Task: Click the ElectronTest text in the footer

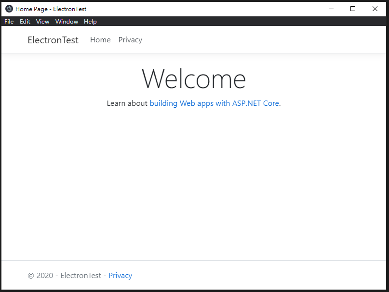Action: click(x=81, y=276)
